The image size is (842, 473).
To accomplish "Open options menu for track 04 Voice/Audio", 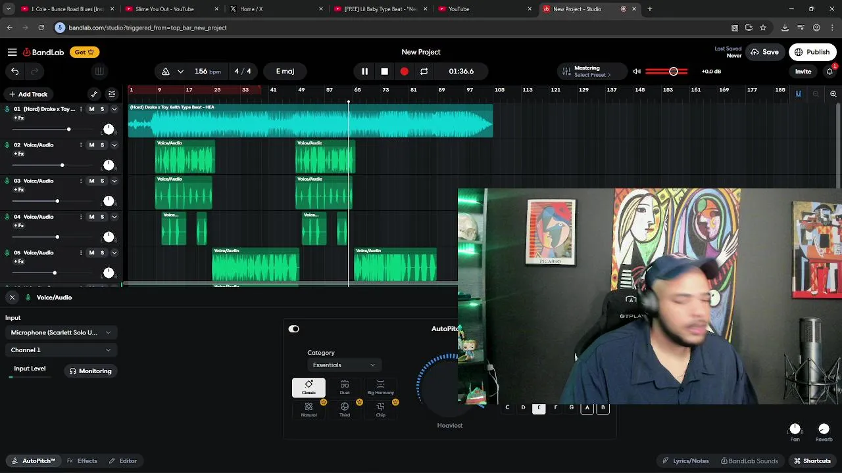I will click(81, 217).
